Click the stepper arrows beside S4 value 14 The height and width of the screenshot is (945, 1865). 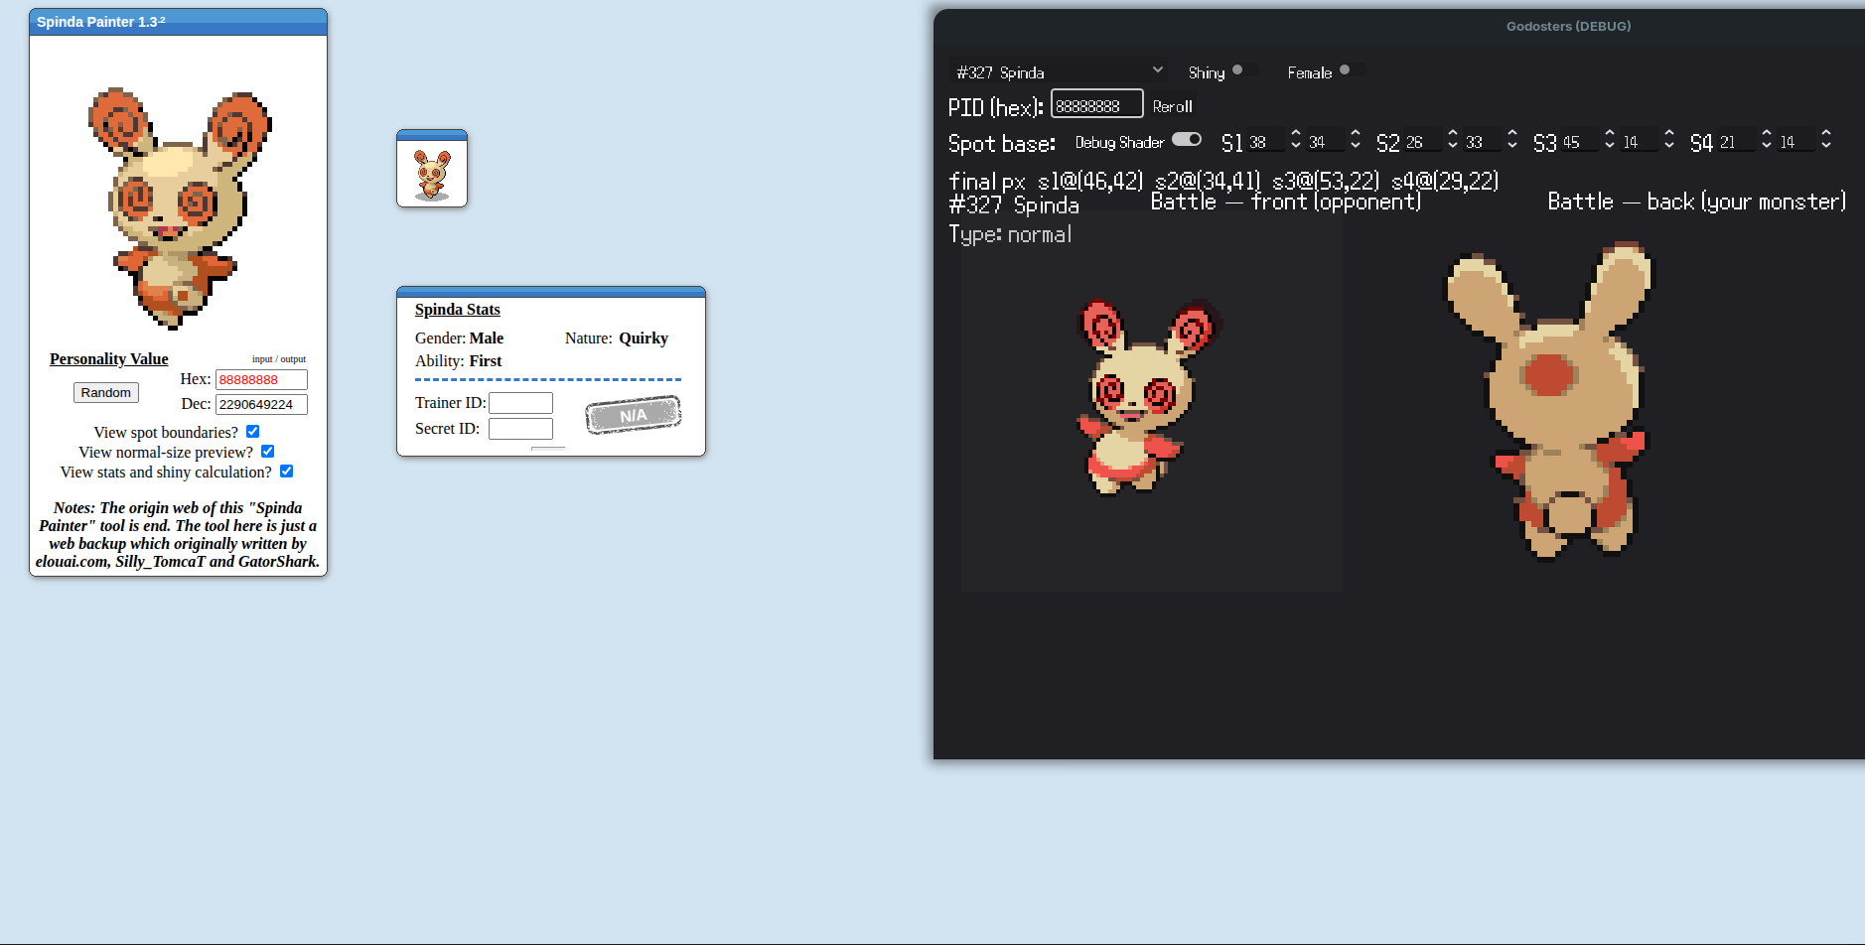tap(1826, 140)
